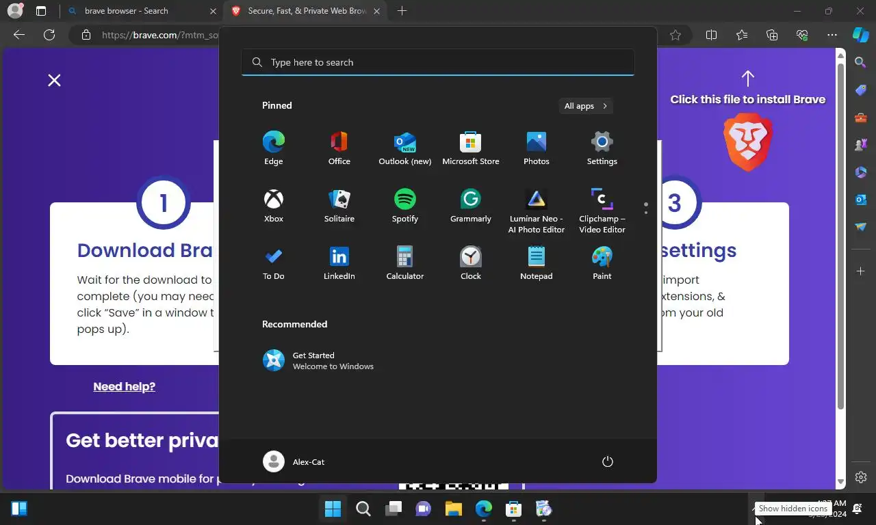This screenshot has width=876, height=525.
Task: Open Teams Chat on taskbar
Action: (x=424, y=509)
